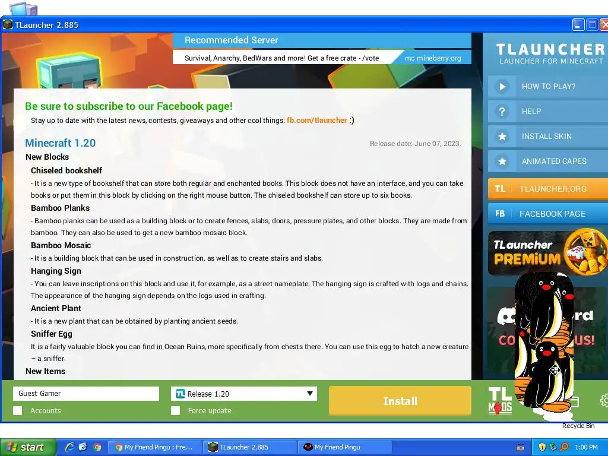Click the Bamboo Planks heading
Screen dimensions: 608x456
[60, 208]
